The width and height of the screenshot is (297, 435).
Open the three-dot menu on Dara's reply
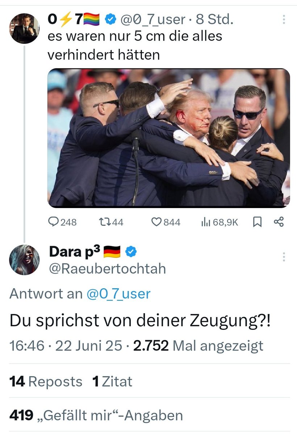tap(284, 257)
